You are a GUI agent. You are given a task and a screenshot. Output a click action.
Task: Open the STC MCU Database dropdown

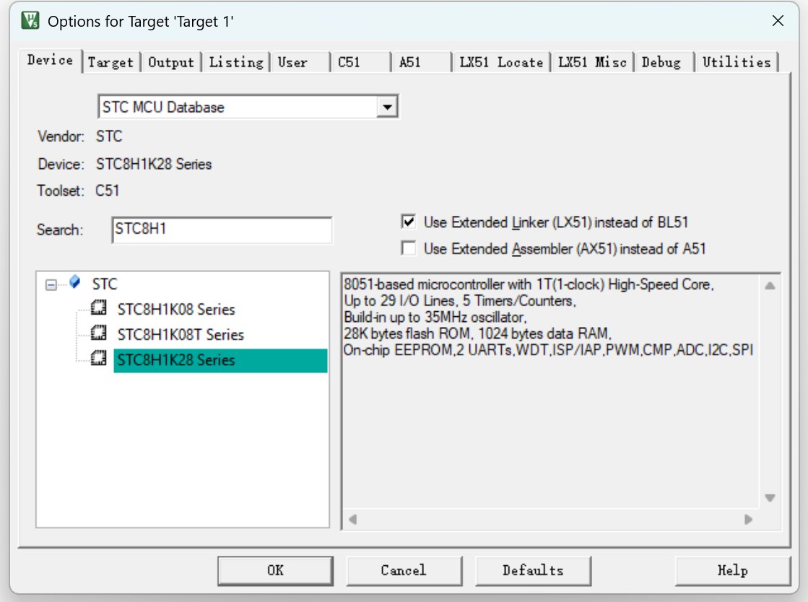(387, 107)
